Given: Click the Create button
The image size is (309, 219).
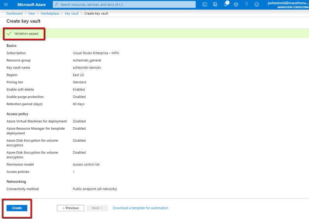Looking at the screenshot, I should tap(17, 208).
